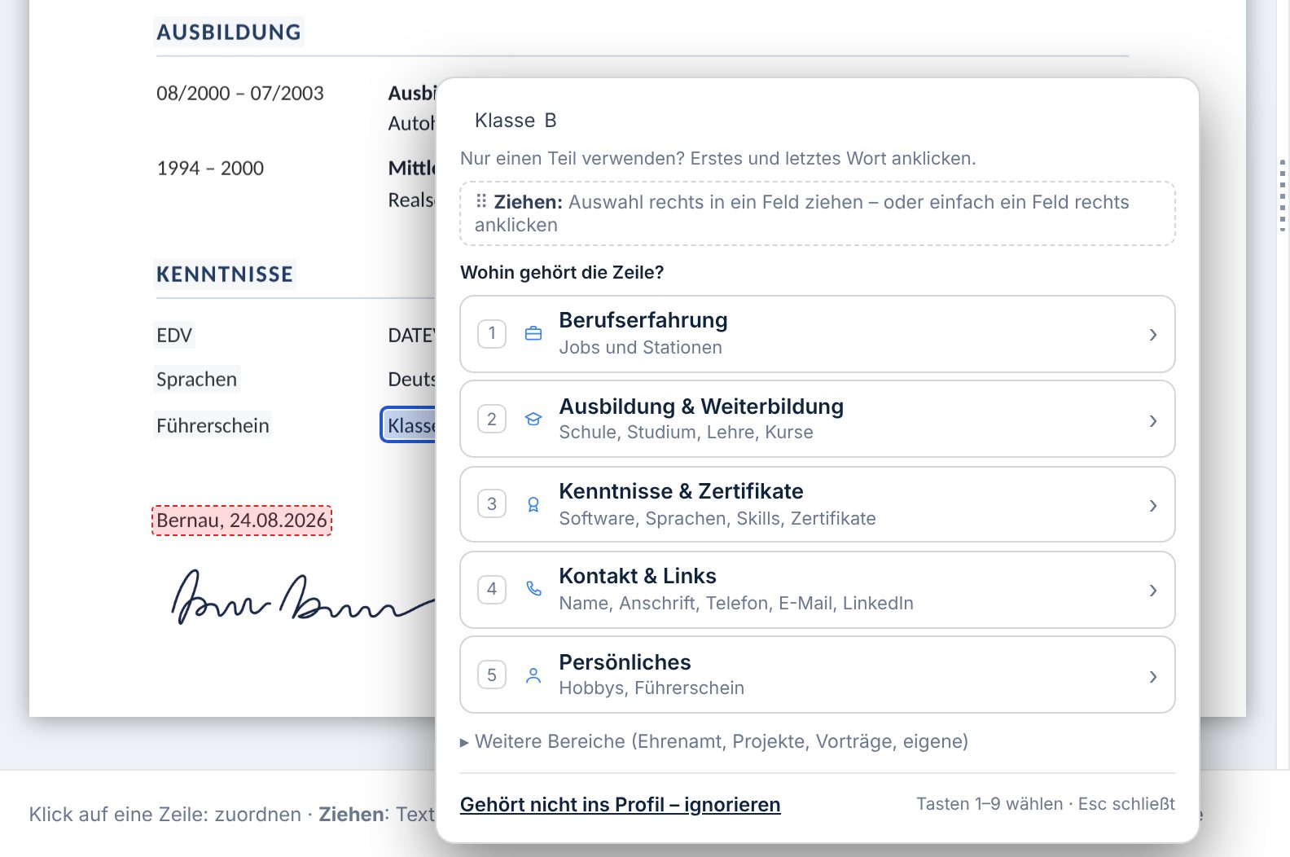Click the KENNTNISSE section heading

225,274
